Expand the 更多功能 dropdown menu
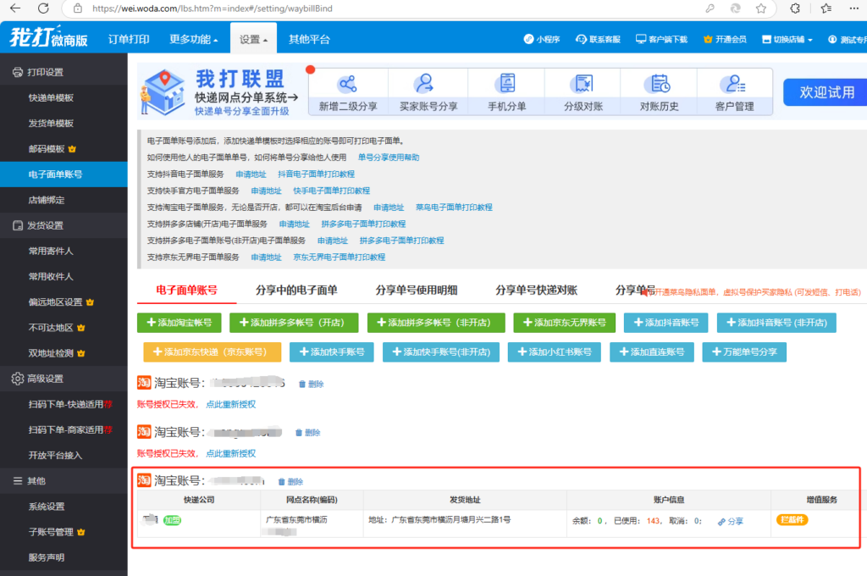 pos(193,40)
